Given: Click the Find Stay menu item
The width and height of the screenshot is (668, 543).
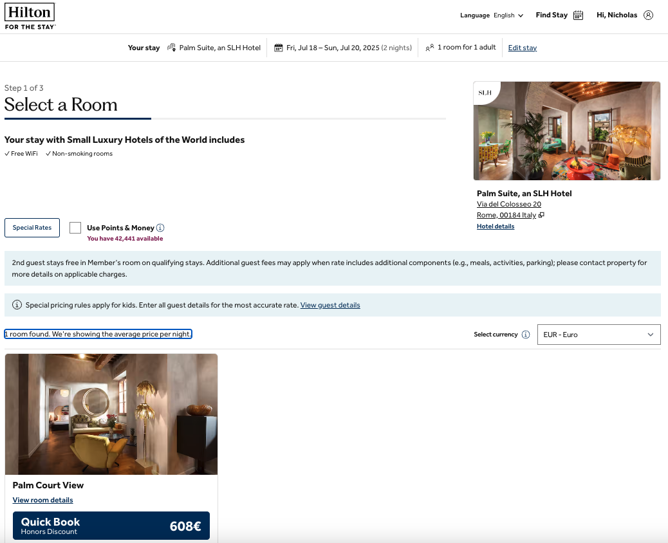Looking at the screenshot, I should coord(559,15).
